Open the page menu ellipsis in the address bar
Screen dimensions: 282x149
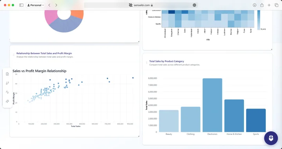[x=194, y=5]
